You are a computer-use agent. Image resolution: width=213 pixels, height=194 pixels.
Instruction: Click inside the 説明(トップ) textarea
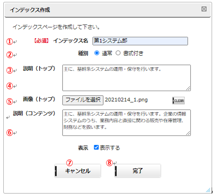[126, 78]
